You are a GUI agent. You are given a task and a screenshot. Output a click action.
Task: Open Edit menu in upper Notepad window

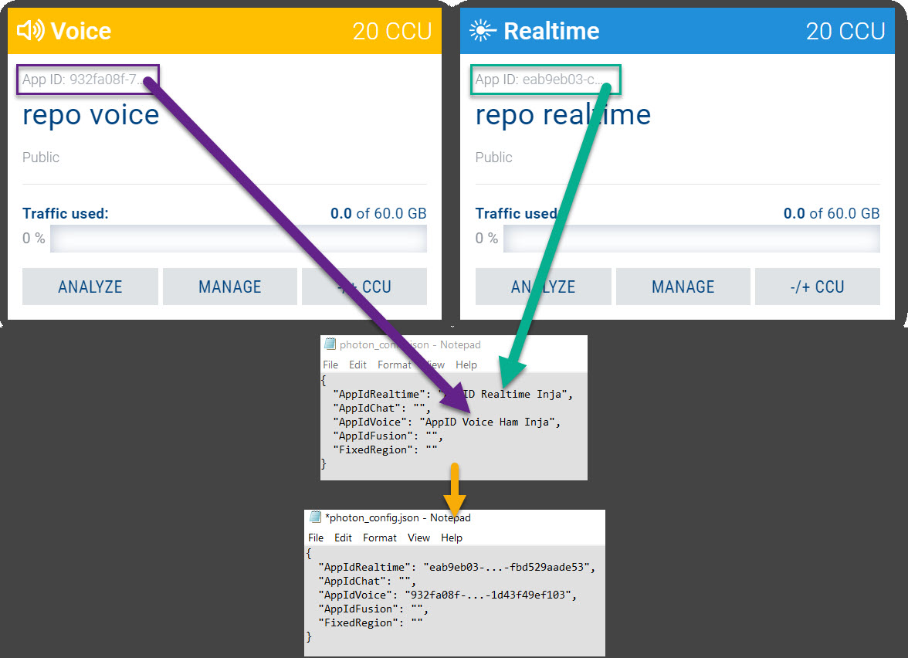[x=358, y=365]
